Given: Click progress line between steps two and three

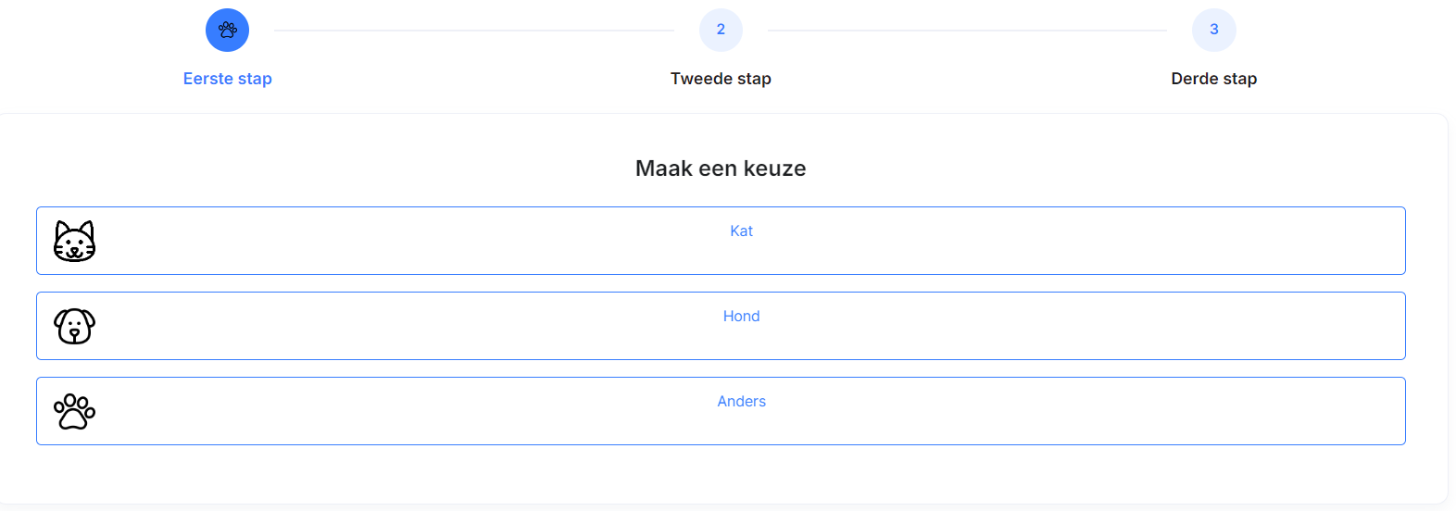Looking at the screenshot, I should 967,31.
